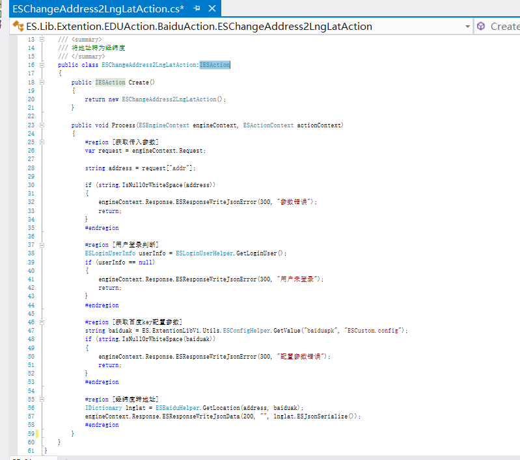Click the class icon in navigation bar
This screenshot has height=460, width=520.
point(18,26)
